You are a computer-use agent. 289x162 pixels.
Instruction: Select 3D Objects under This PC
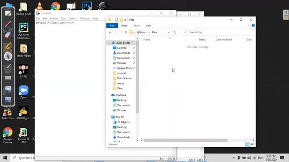(x=121, y=122)
